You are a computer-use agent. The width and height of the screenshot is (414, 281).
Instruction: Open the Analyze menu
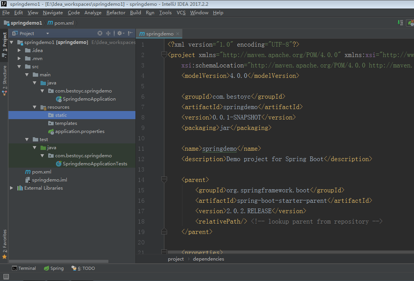(93, 13)
